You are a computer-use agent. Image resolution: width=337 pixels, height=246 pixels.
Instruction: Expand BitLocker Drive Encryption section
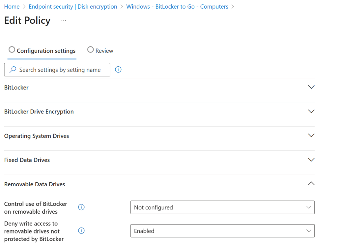(x=311, y=111)
